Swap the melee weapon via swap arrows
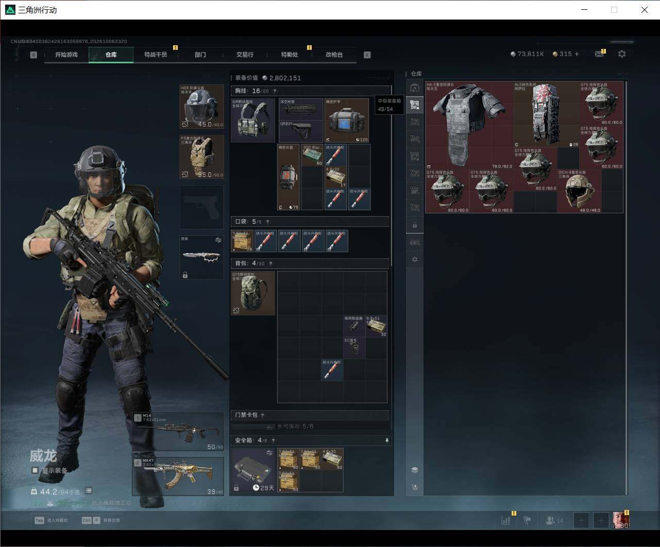Image resolution: width=660 pixels, height=547 pixels. [x=218, y=240]
